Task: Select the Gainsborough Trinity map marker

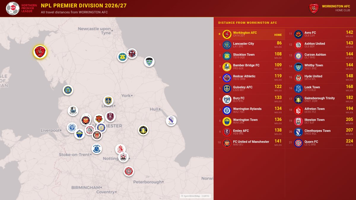Action: pos(143,130)
